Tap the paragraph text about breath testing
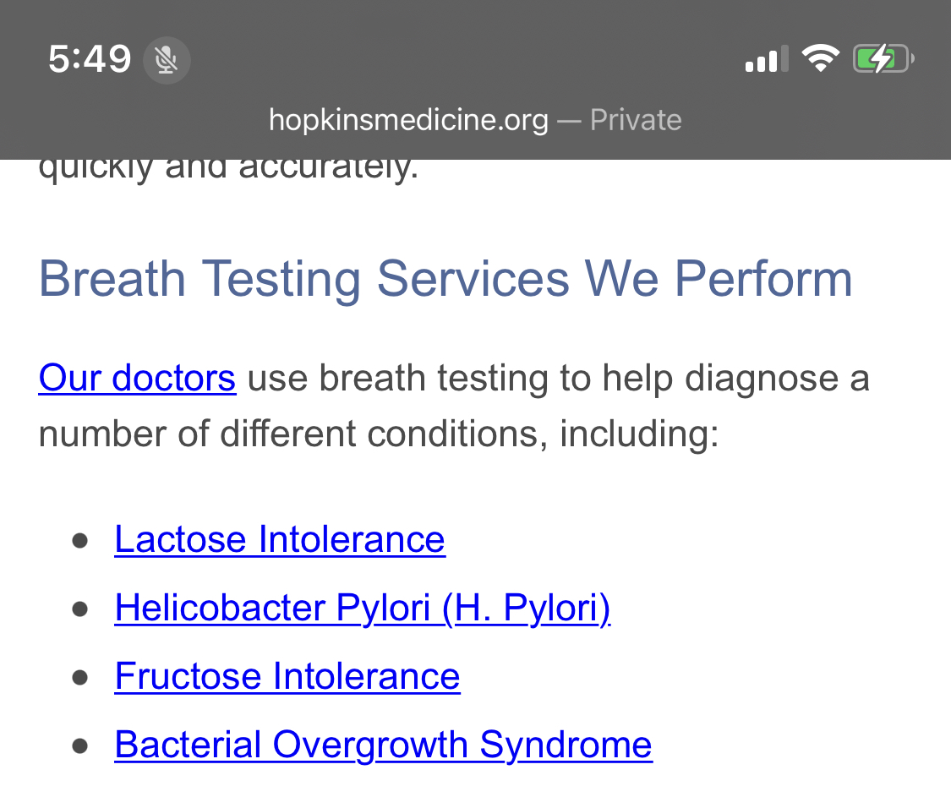The image size is (951, 808). click(x=454, y=406)
